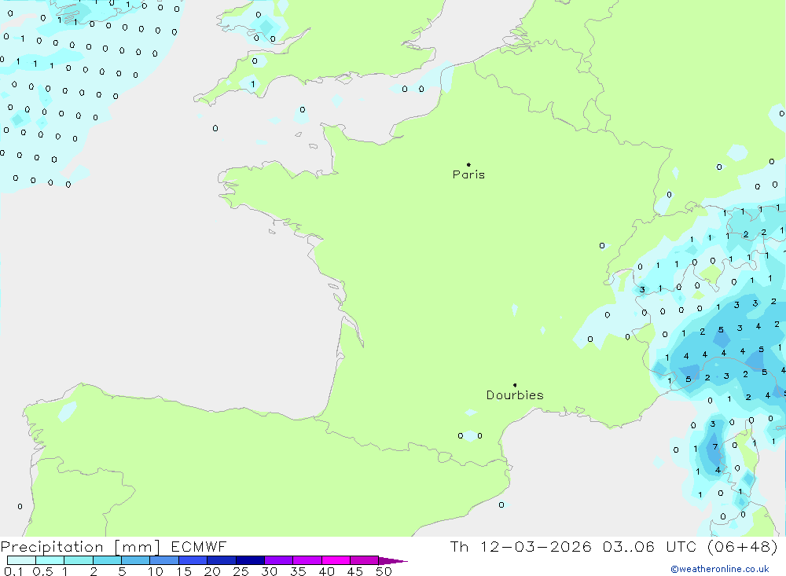Click the legend scale label "45"
Viewport: 786px width, 576px height.
[x=355, y=571]
